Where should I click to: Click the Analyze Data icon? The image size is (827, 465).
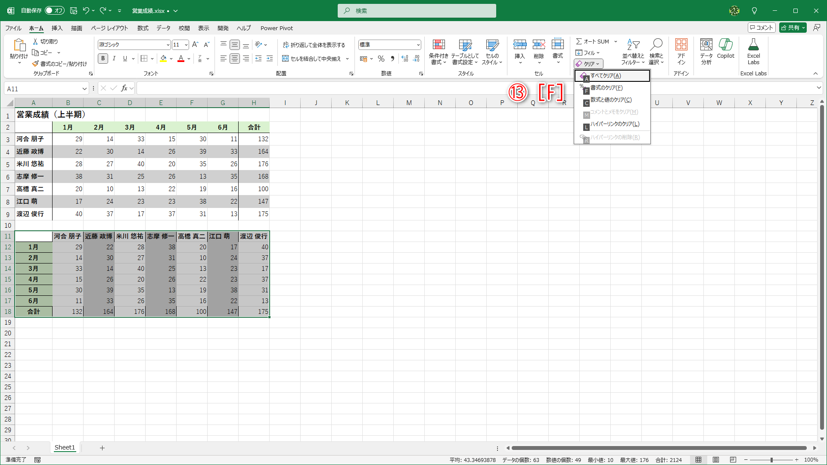point(706,45)
